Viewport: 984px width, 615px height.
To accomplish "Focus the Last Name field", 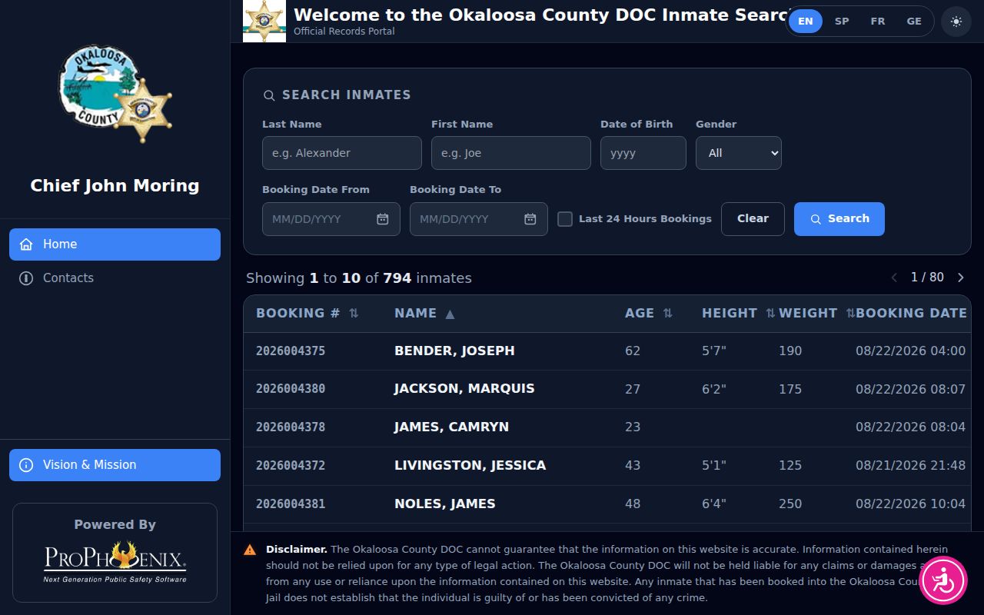I will [x=342, y=153].
